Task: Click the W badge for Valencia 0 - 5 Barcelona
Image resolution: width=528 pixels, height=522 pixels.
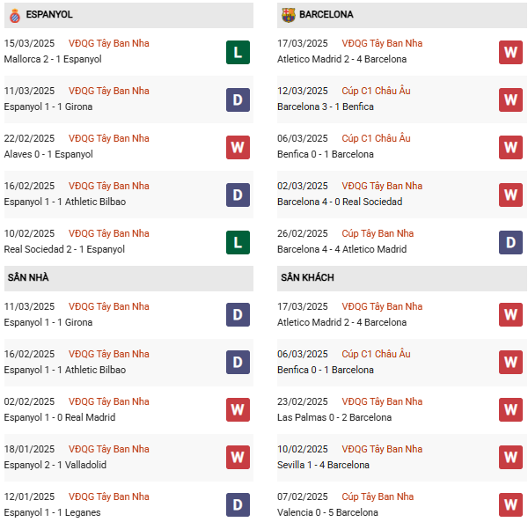Action: 511,505
